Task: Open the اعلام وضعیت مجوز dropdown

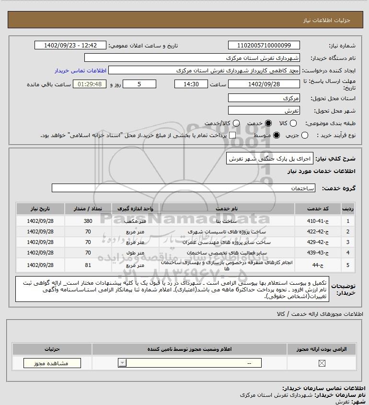Action: tap(190, 363)
